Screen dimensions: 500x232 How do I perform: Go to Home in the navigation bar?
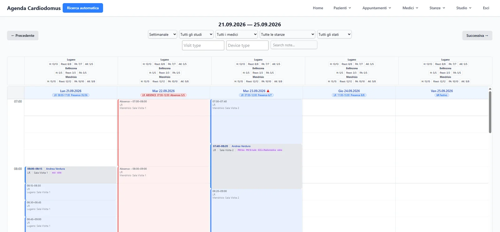pos(318,8)
